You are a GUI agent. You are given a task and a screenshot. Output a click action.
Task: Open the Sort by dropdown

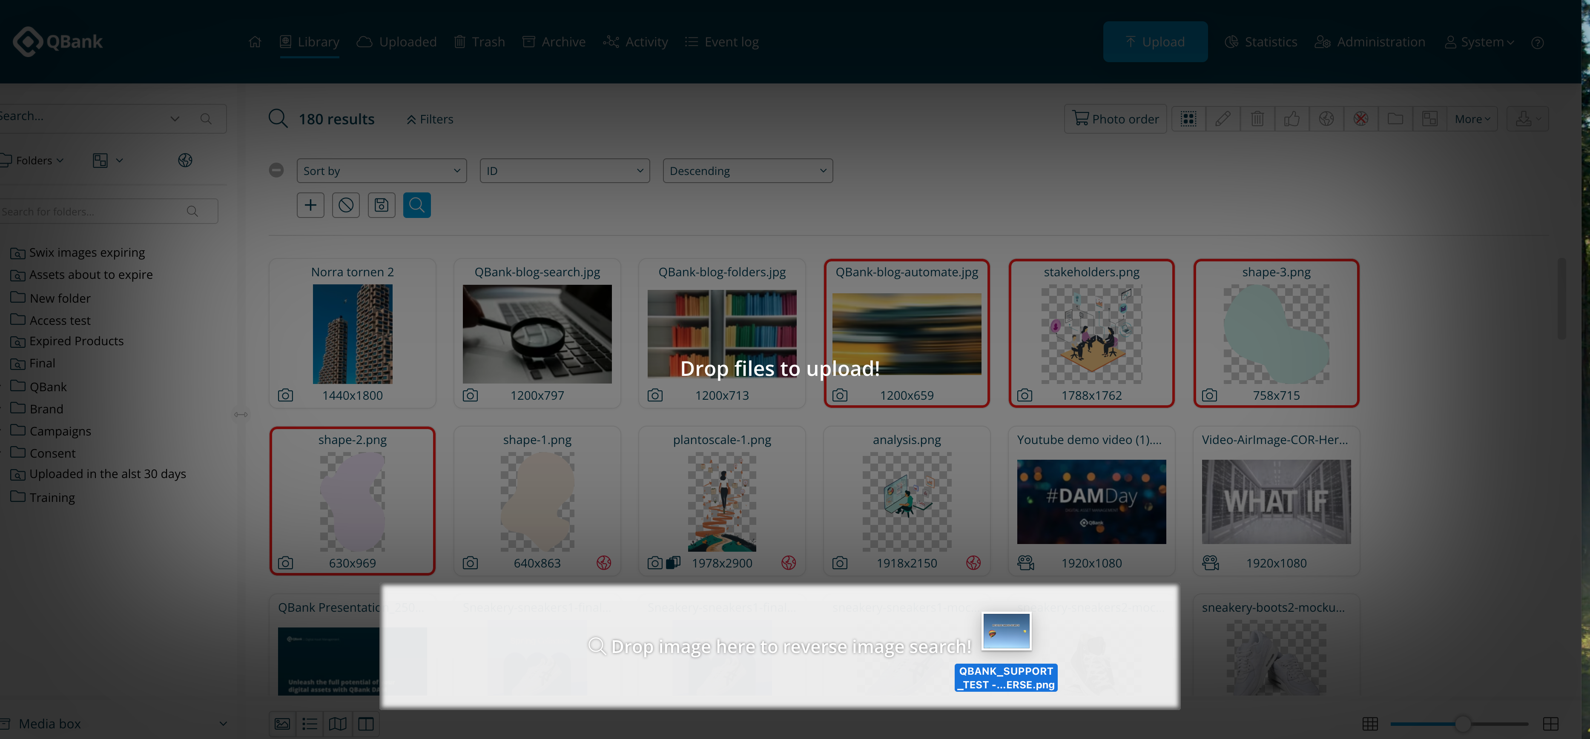[382, 171]
